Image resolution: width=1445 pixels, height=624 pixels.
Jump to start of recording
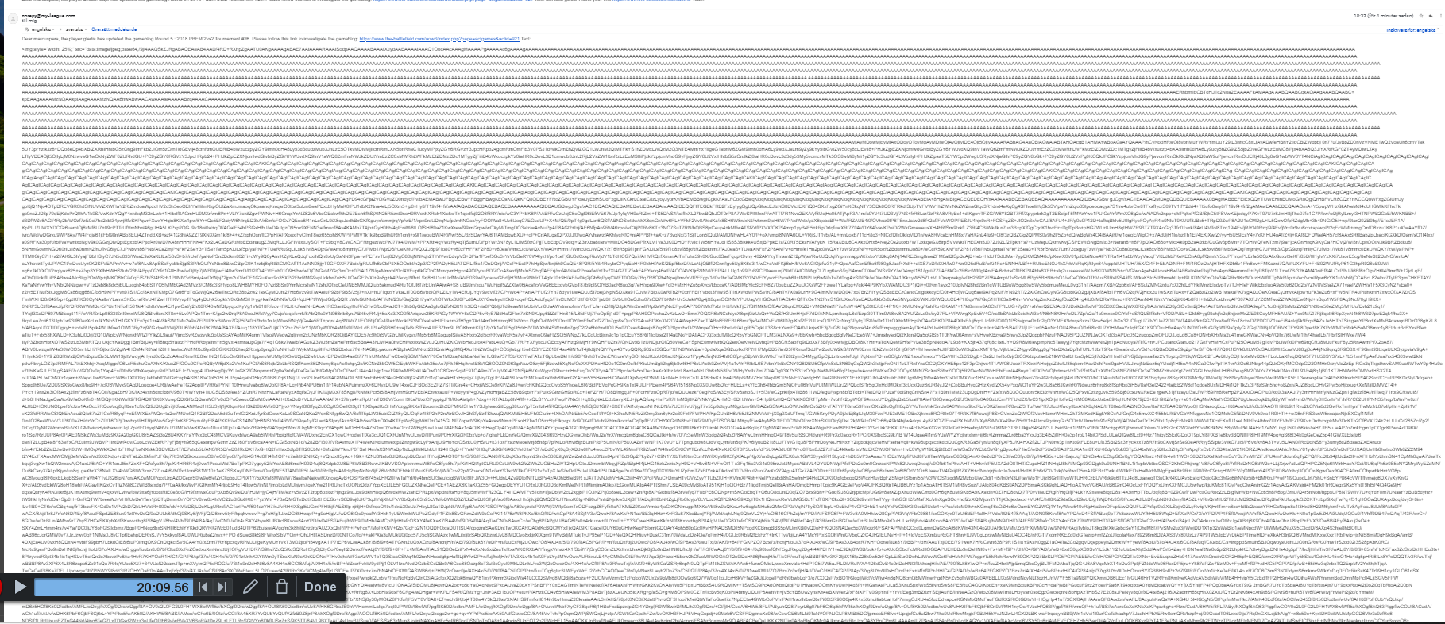coord(203,587)
